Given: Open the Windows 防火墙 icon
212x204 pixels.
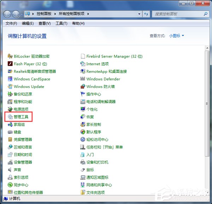Looking at the screenshot, I should coord(83,87).
